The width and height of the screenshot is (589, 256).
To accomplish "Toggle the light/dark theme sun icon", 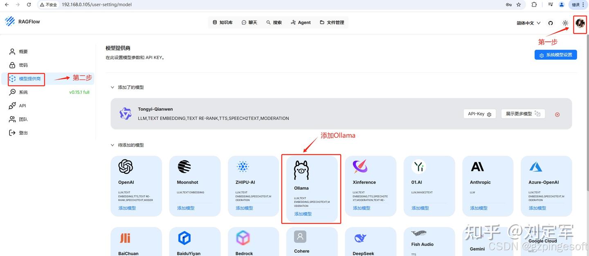I will click(x=565, y=23).
